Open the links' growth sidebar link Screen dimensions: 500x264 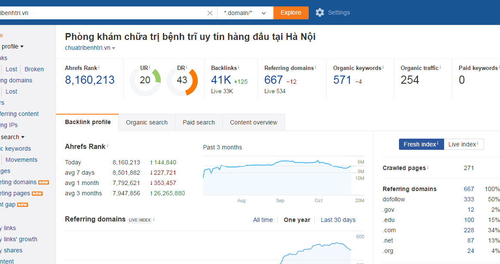coord(18,239)
